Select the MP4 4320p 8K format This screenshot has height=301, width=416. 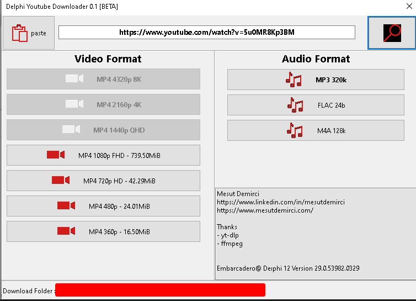(103, 79)
